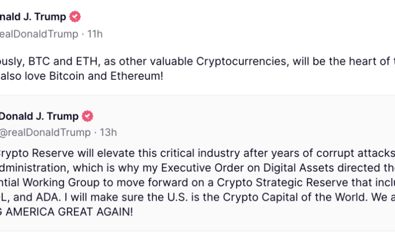Open the profile via the top 'J. Trump' display name

click(x=45, y=17)
